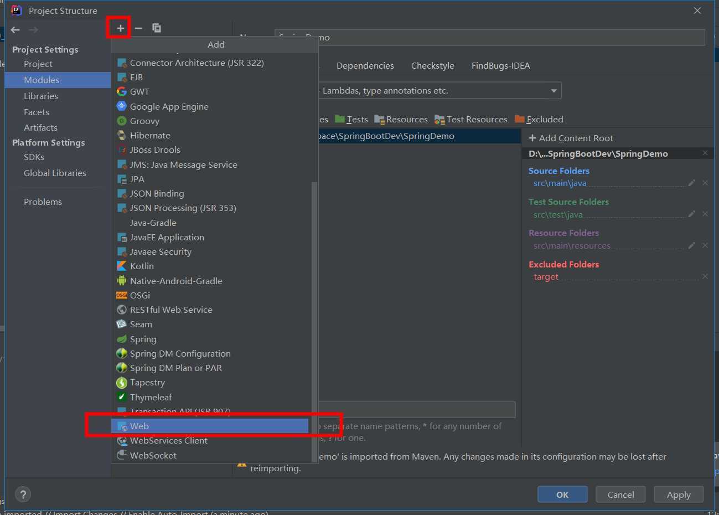Click Add Content Root link
The width and height of the screenshot is (719, 515).
571,138
